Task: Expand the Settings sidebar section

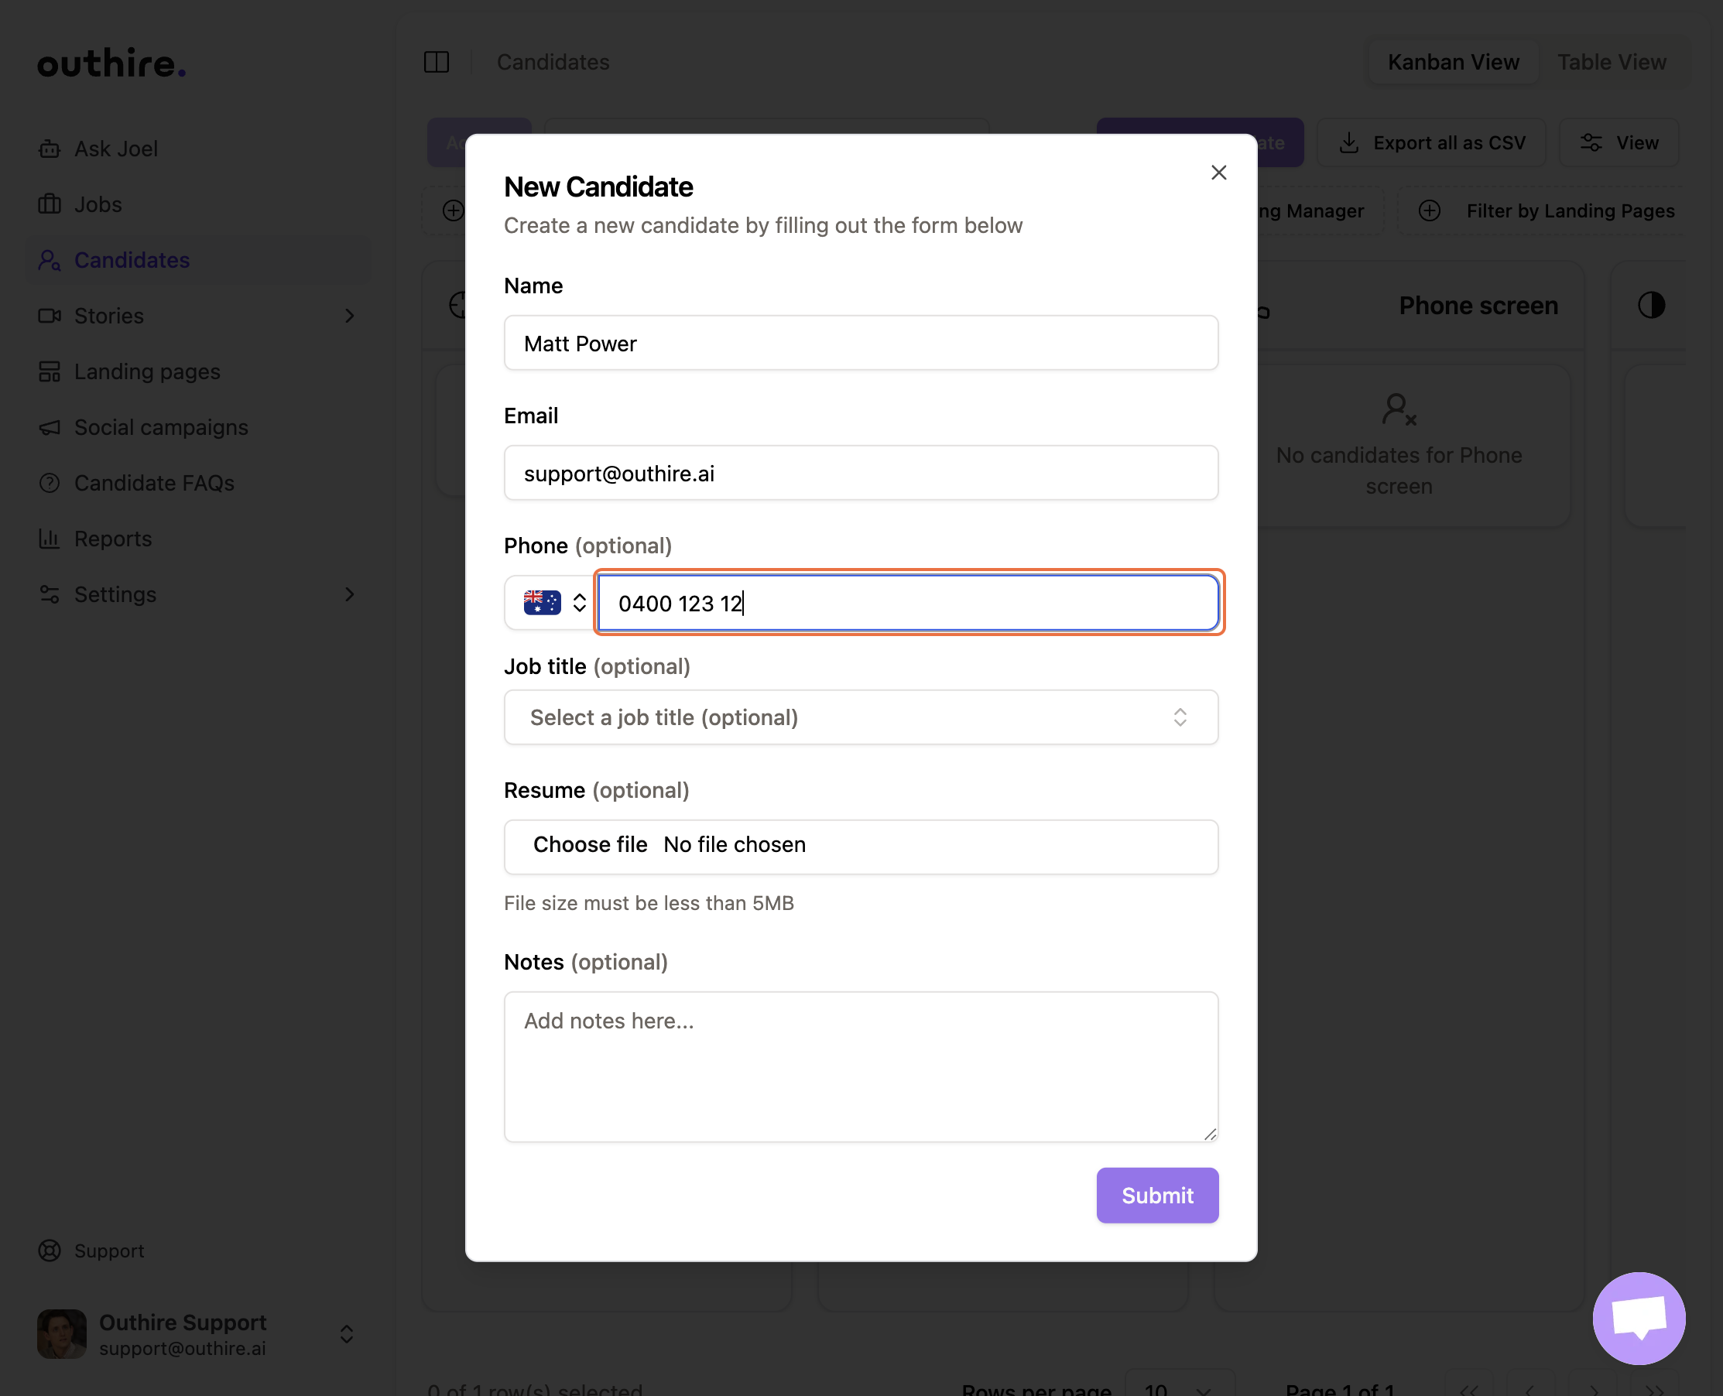Action: click(x=349, y=594)
